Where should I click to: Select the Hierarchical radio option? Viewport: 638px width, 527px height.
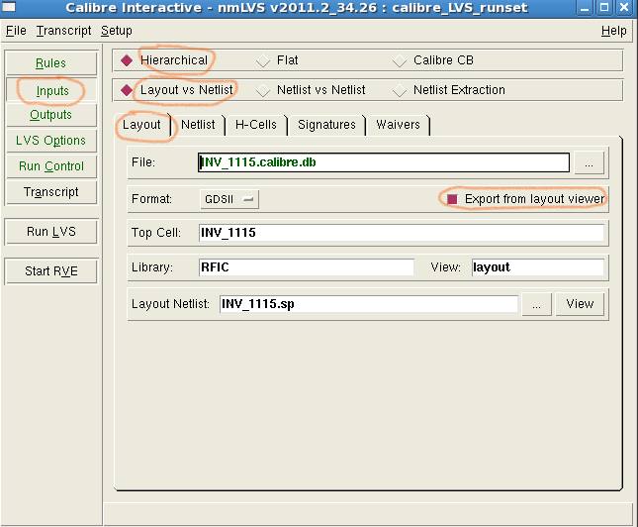point(127,60)
